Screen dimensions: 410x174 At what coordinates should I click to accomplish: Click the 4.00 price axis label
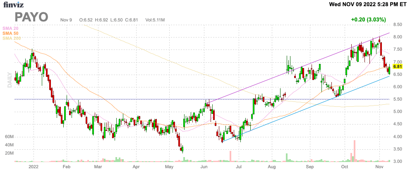pyautogui.click(x=398, y=137)
